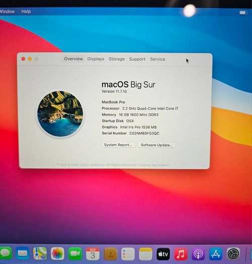This screenshot has height=264, width=252.
Task: Open Photos app in the dock
Action: [57, 253]
